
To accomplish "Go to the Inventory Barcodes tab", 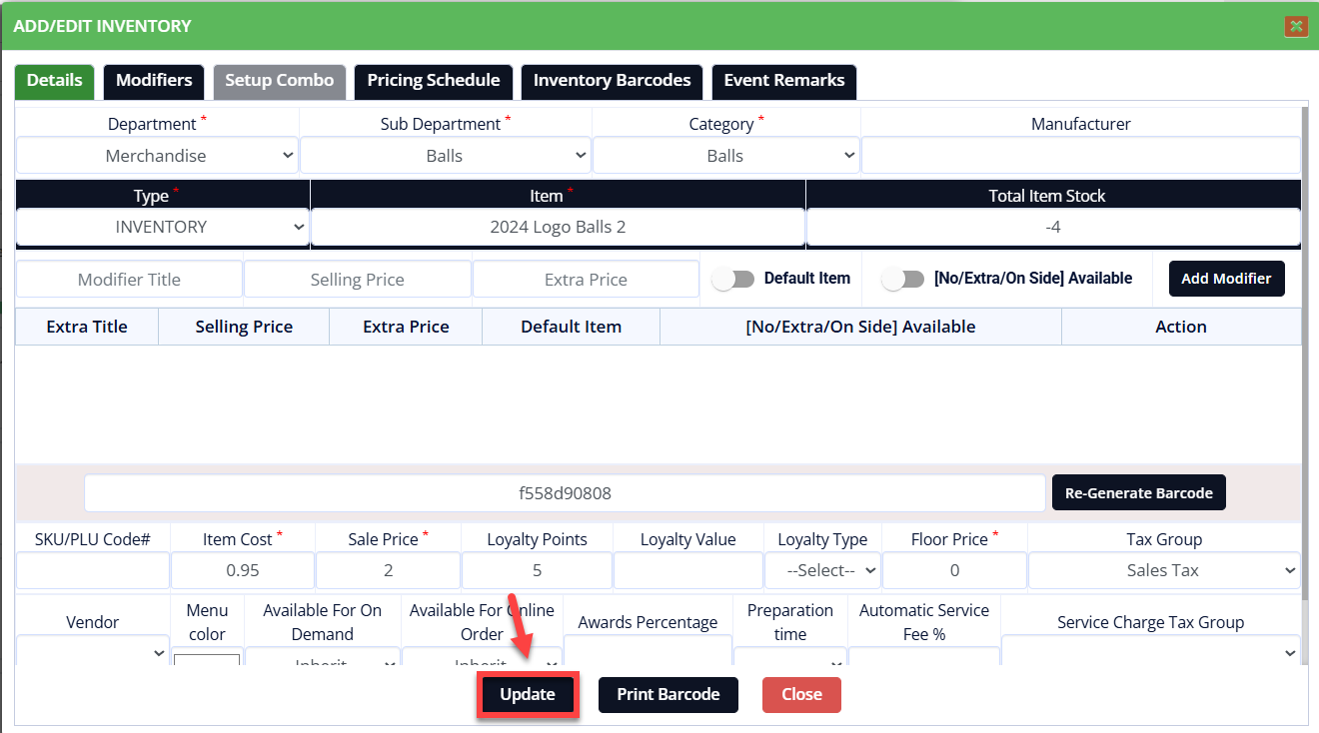I will 612,81.
